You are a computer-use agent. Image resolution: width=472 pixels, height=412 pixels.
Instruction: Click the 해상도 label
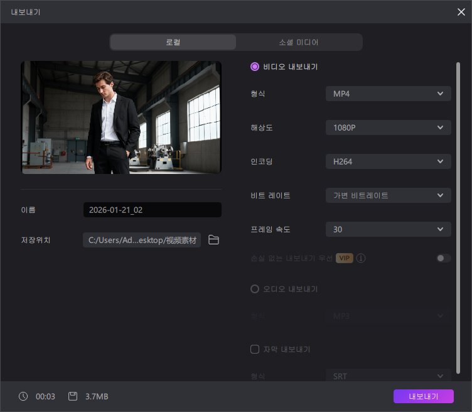click(262, 127)
